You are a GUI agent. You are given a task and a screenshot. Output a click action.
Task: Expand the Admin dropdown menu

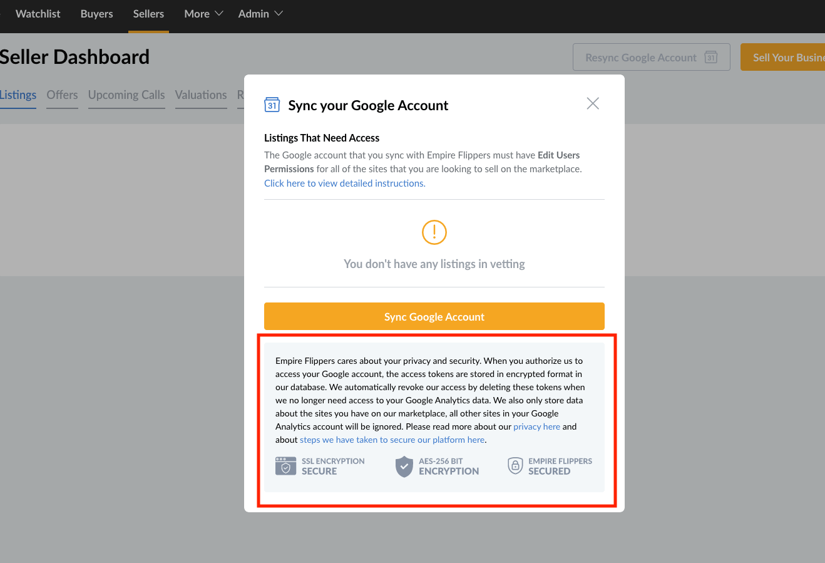[x=260, y=14]
